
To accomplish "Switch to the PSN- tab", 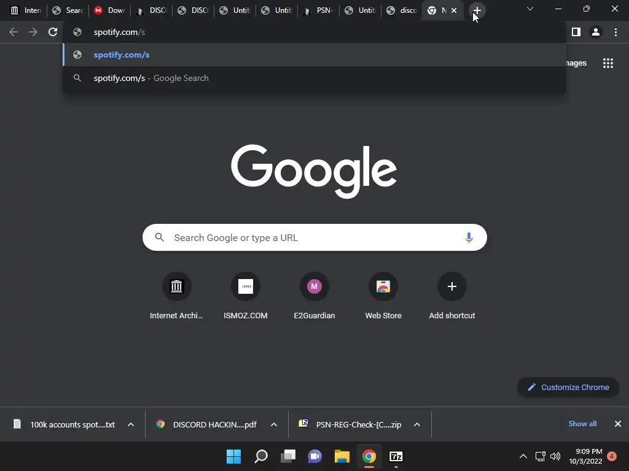I will pos(318,10).
